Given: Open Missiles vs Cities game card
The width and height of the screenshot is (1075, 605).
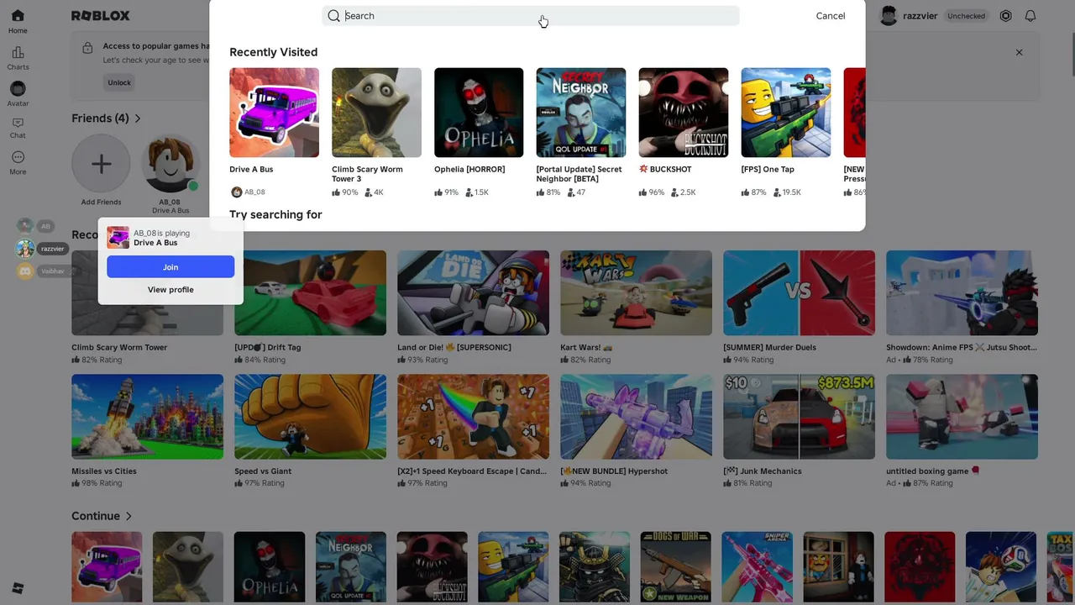Looking at the screenshot, I should coord(147,417).
